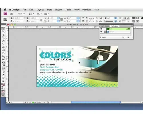This screenshot has height=114, width=143.
Task: Switch the toolbox view mode button
Action: (3, 95)
